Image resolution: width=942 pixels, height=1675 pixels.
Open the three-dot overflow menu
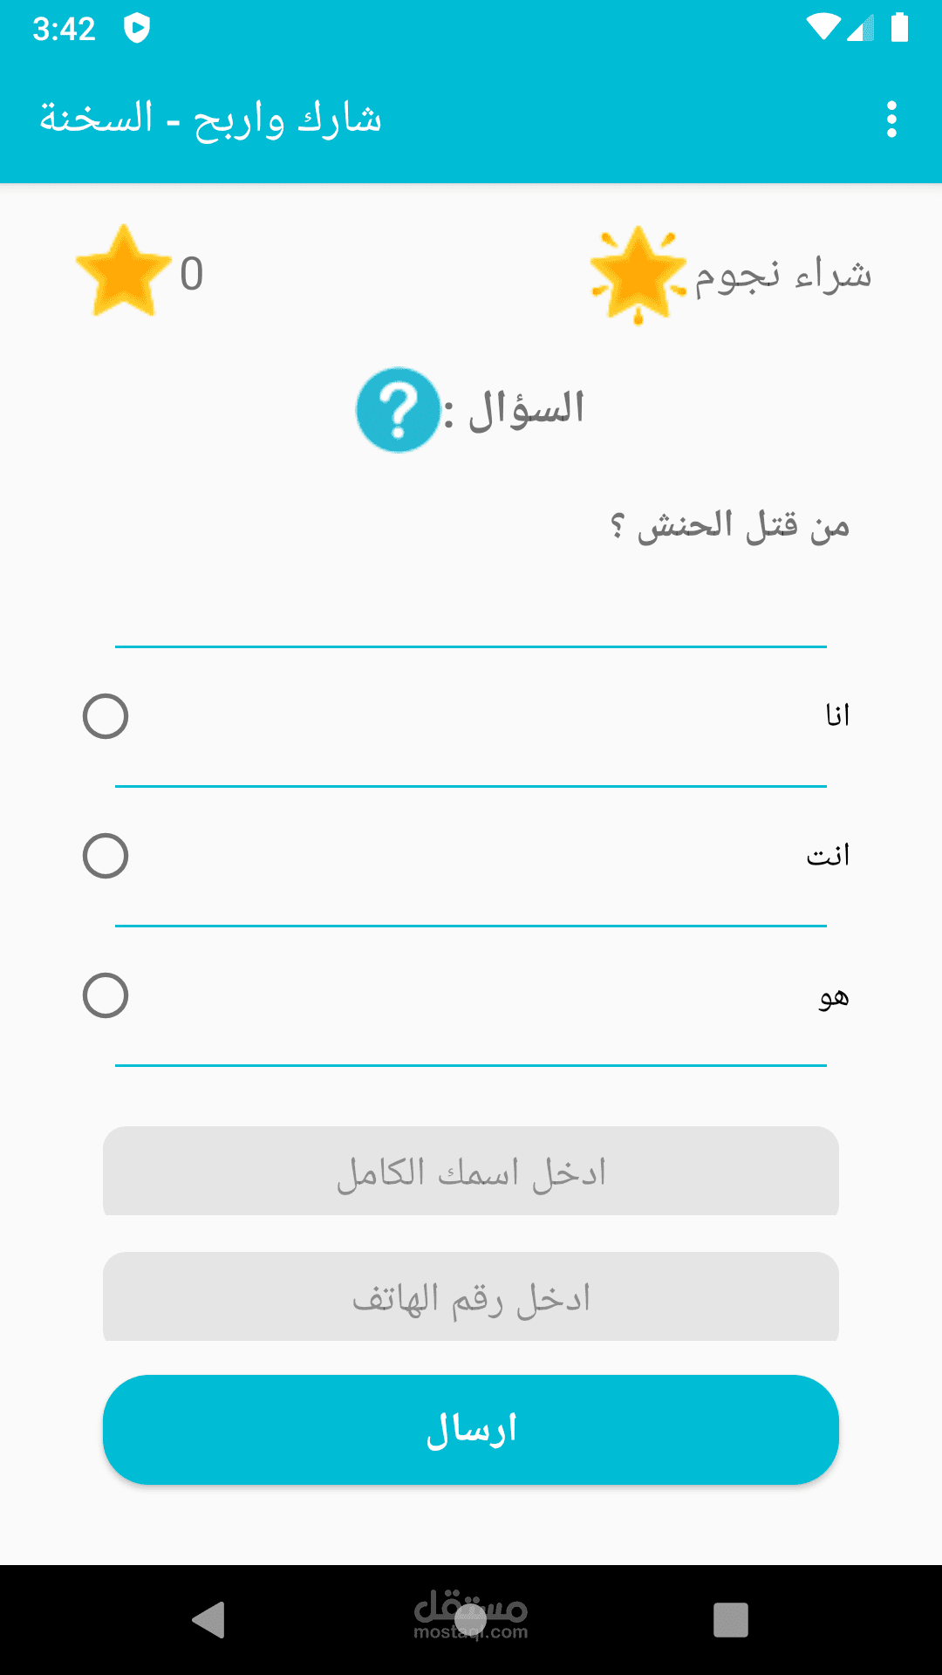pos(891,120)
